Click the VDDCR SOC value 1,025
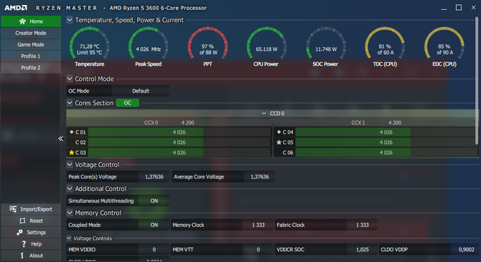This screenshot has width=481, height=262. coord(363,249)
